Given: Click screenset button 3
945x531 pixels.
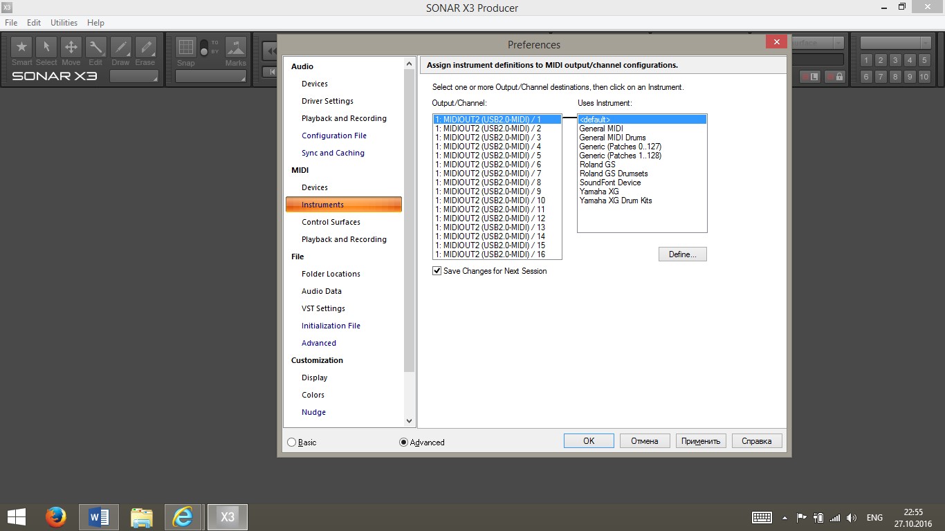Looking at the screenshot, I should pos(895,60).
